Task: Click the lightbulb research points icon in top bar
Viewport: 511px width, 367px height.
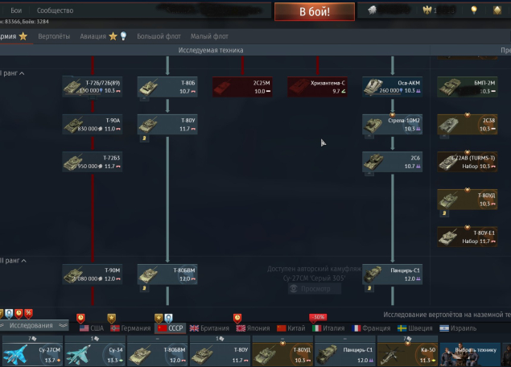Action: (474, 10)
